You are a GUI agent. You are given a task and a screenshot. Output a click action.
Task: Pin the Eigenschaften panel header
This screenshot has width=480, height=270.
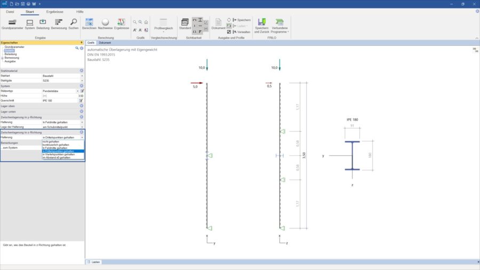(x=82, y=43)
